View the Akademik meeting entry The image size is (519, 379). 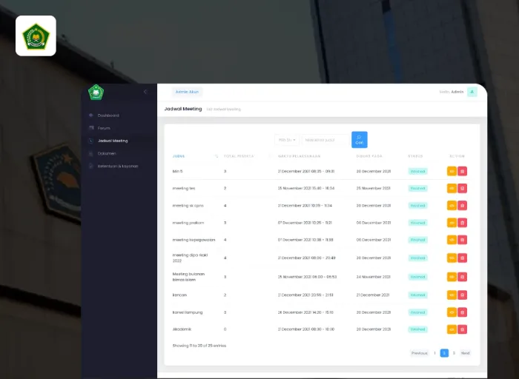tap(452, 329)
